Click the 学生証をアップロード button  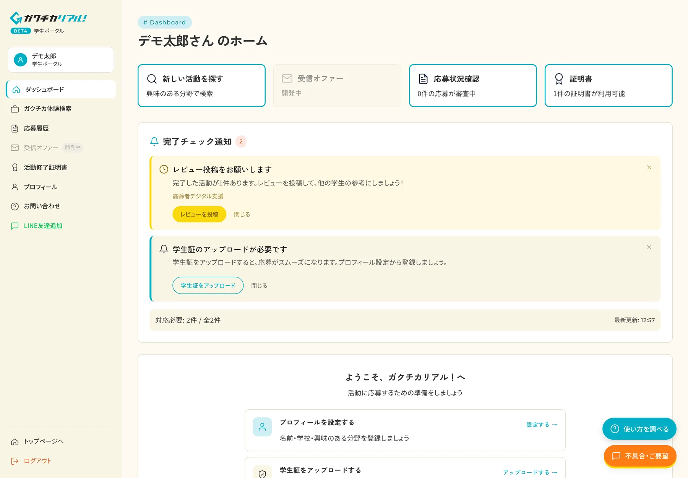[x=208, y=286]
